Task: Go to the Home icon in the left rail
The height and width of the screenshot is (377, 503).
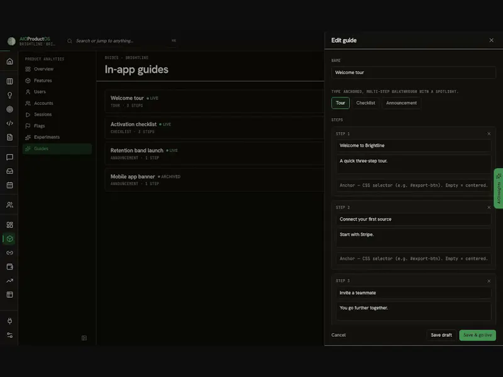Action: click(9, 61)
